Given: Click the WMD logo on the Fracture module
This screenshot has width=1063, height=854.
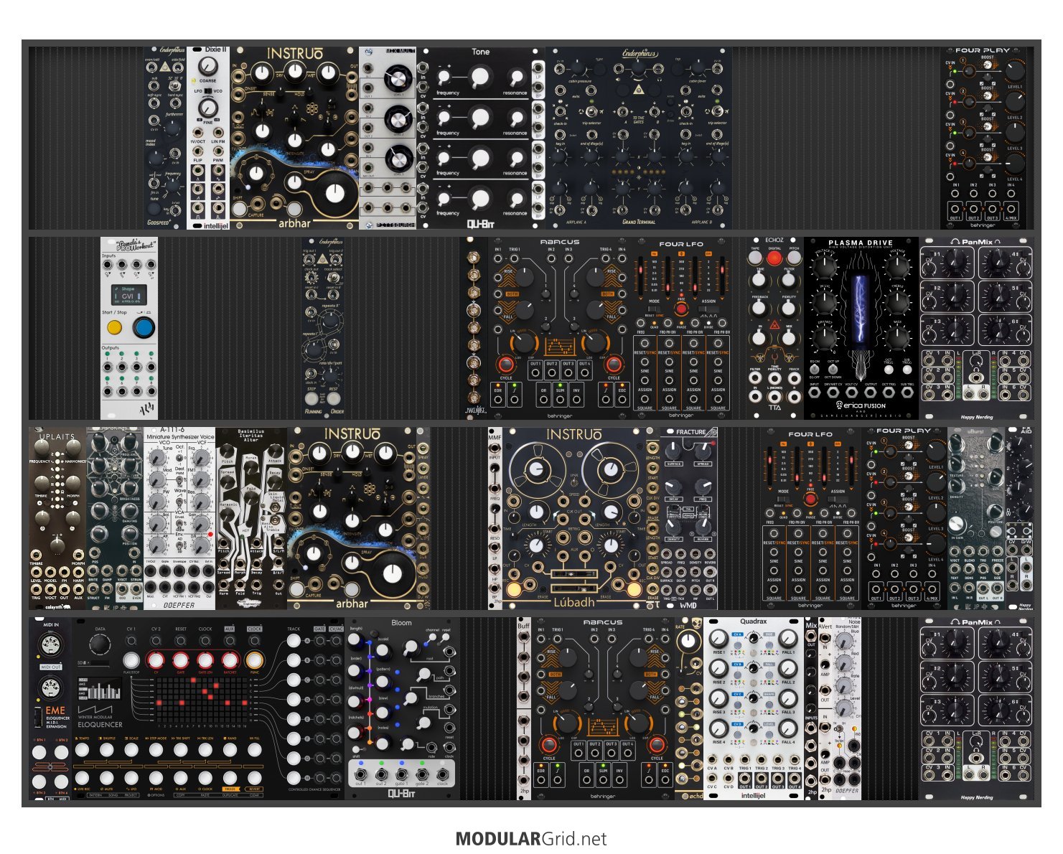Looking at the screenshot, I should [x=688, y=605].
